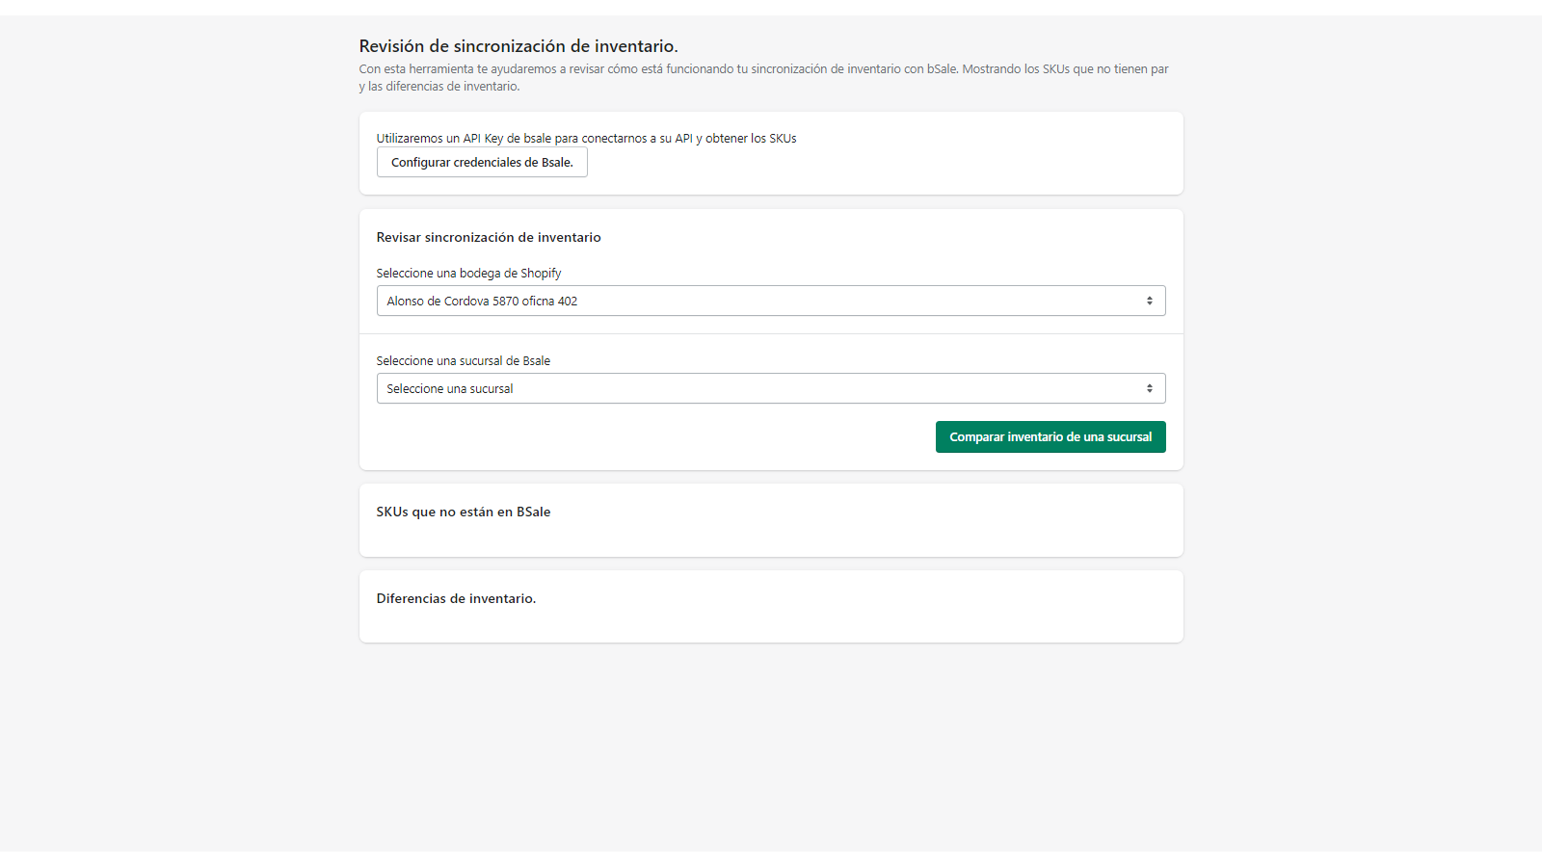The width and height of the screenshot is (1542, 867).
Task: Open the Shopify warehouse dropdown showing Alonso de Cordova
Action: (x=771, y=300)
